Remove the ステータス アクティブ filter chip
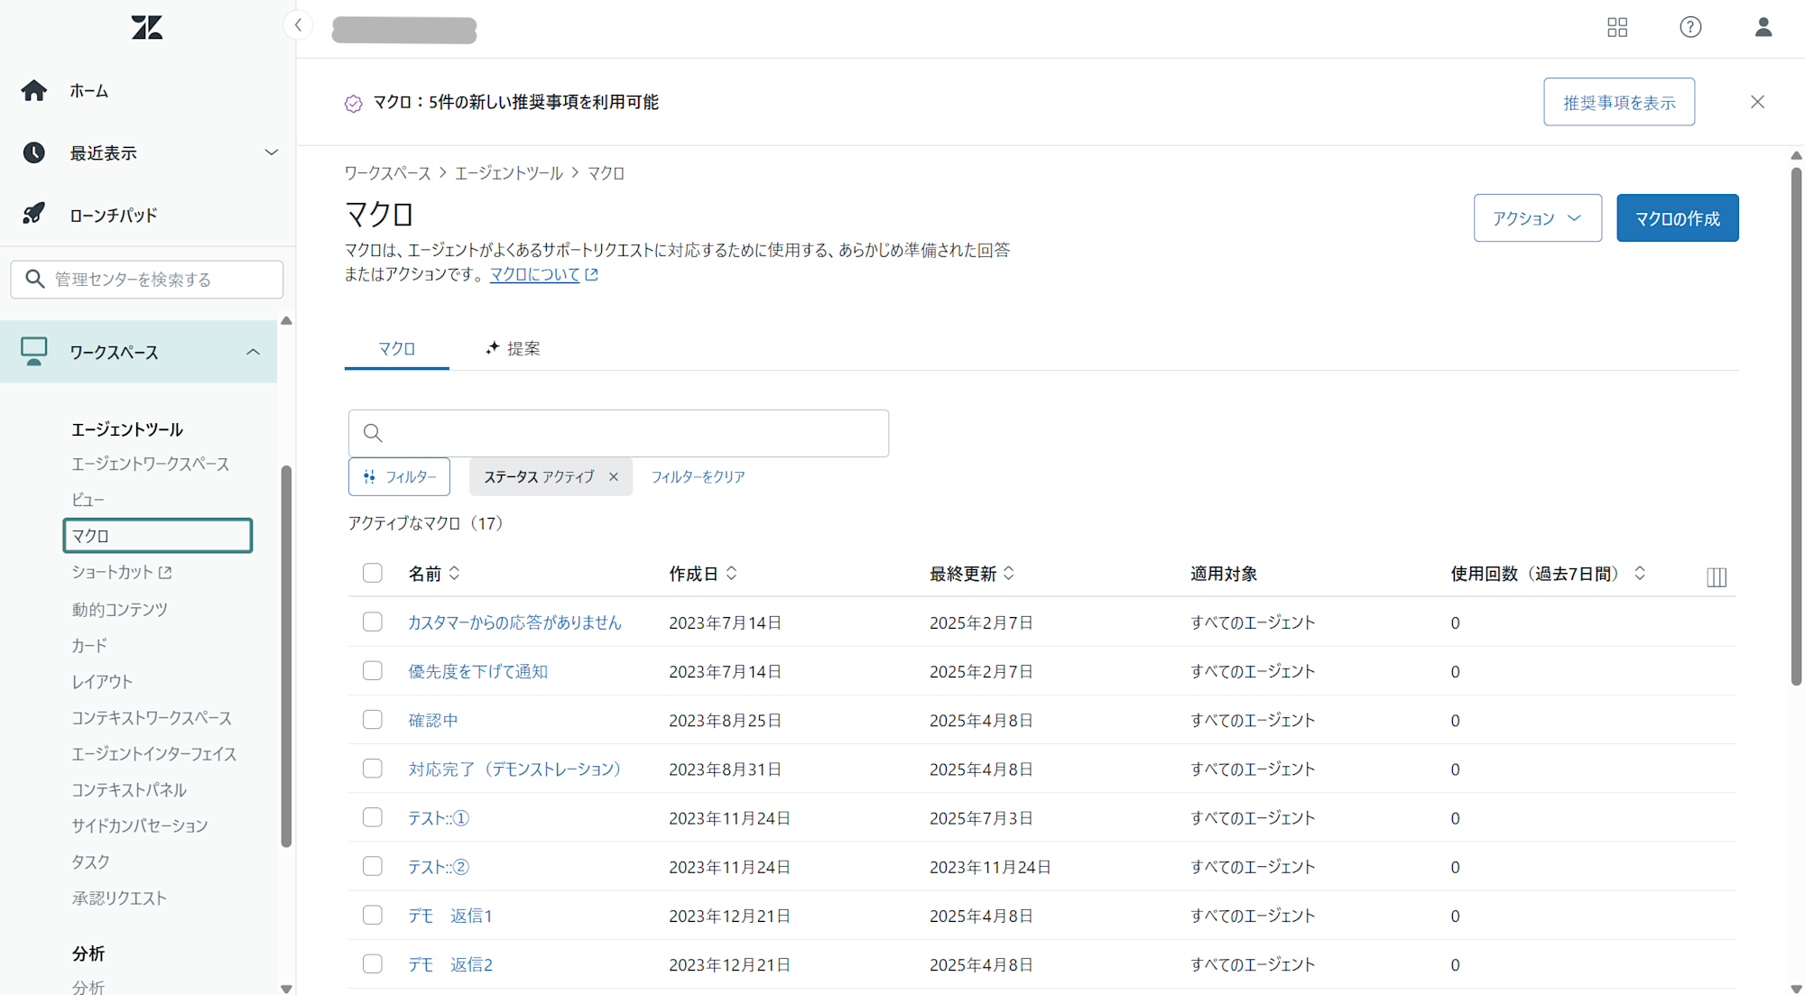The width and height of the screenshot is (1805, 995). click(614, 477)
